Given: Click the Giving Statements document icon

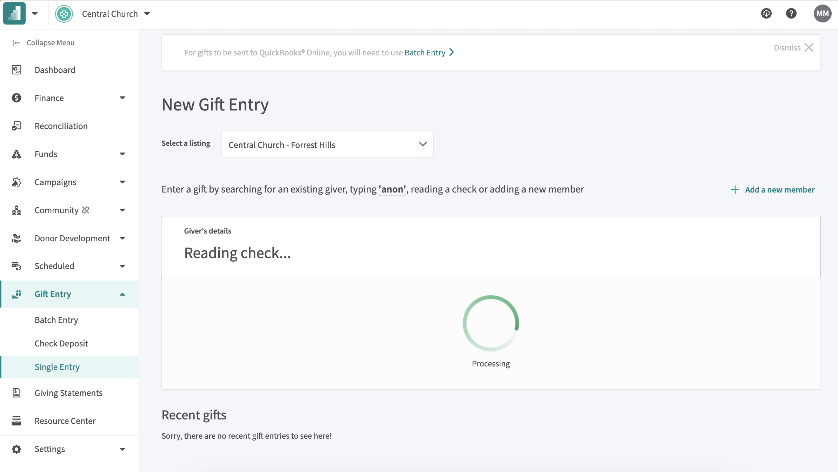Looking at the screenshot, I should point(16,393).
